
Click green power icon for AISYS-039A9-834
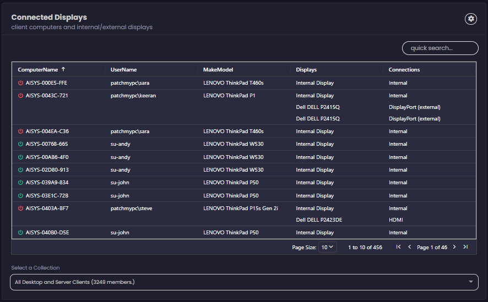[x=21, y=183]
